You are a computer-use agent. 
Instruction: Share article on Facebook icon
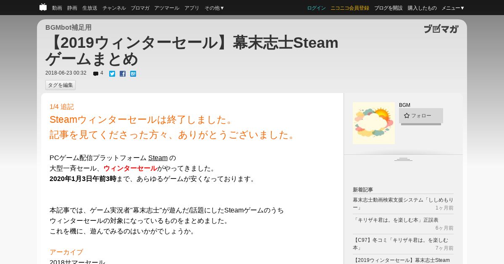coord(123,74)
